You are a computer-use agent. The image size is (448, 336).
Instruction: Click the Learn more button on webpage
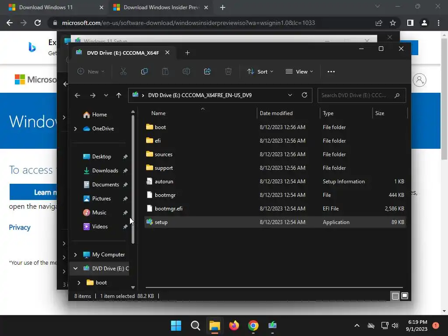(33, 192)
